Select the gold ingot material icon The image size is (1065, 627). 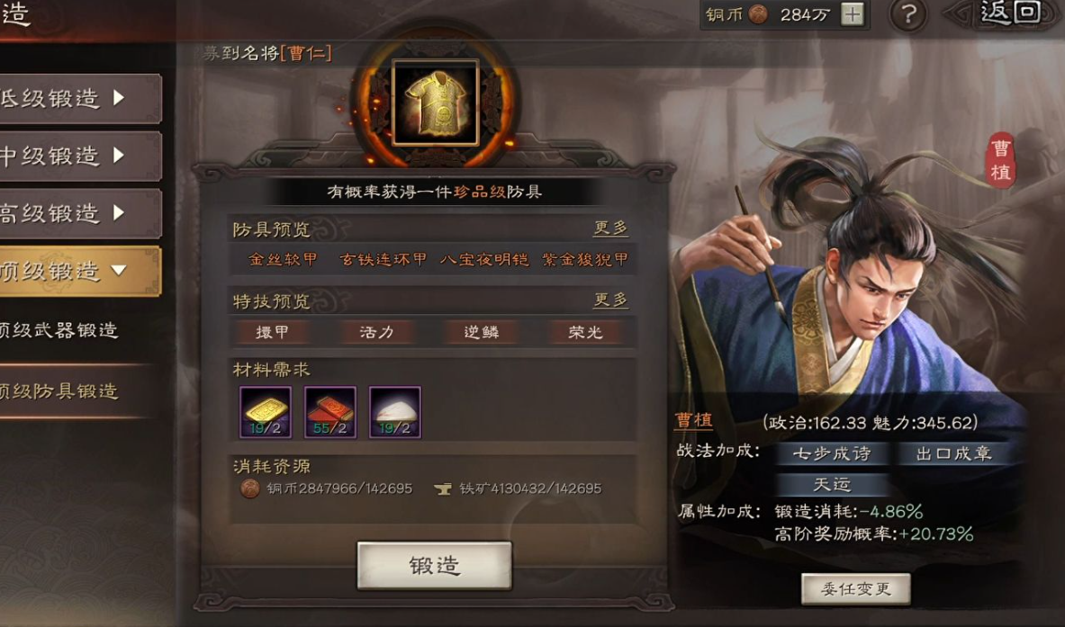tap(266, 412)
